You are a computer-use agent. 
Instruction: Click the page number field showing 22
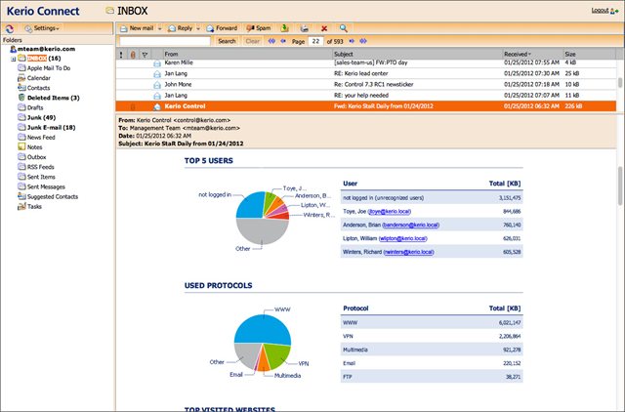point(315,41)
